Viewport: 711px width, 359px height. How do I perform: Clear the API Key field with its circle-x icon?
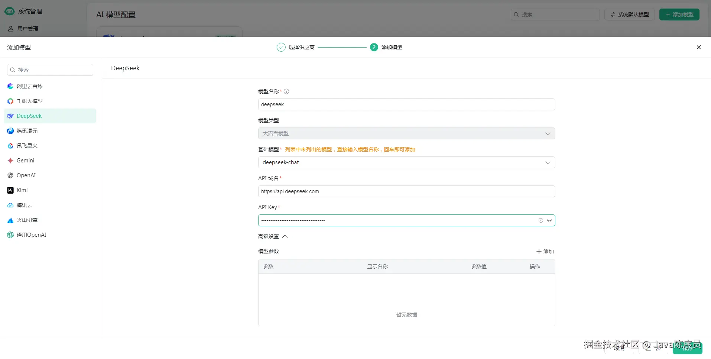(541, 220)
